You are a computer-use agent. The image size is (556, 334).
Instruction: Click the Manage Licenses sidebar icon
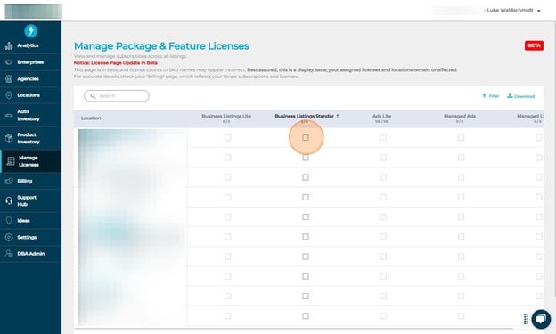click(x=11, y=161)
